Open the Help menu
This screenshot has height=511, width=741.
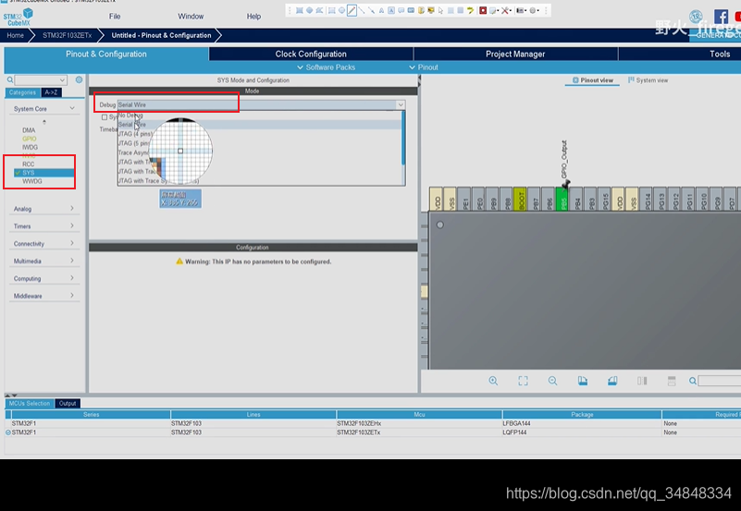click(253, 16)
